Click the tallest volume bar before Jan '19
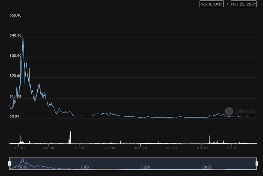 pyautogui.click(x=70, y=135)
